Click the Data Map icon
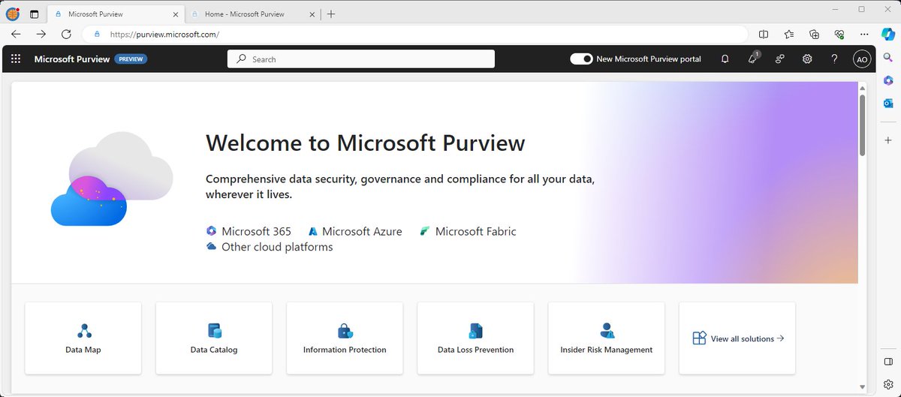 click(83, 331)
